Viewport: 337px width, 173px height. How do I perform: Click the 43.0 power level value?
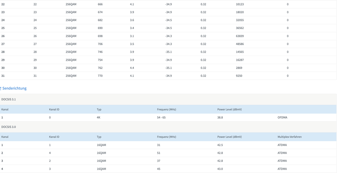(x=220, y=169)
